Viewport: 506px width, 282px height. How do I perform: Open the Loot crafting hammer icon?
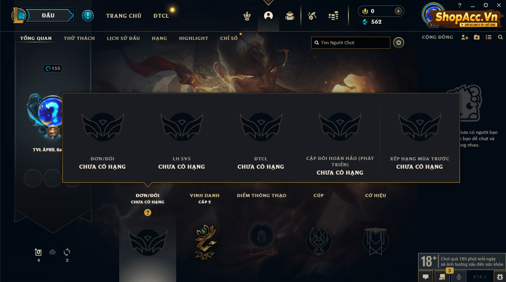(x=312, y=16)
